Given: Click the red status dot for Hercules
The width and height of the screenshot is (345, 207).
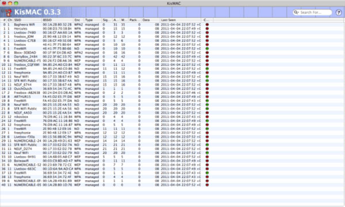Looking at the screenshot, I should pyautogui.click(x=207, y=29).
